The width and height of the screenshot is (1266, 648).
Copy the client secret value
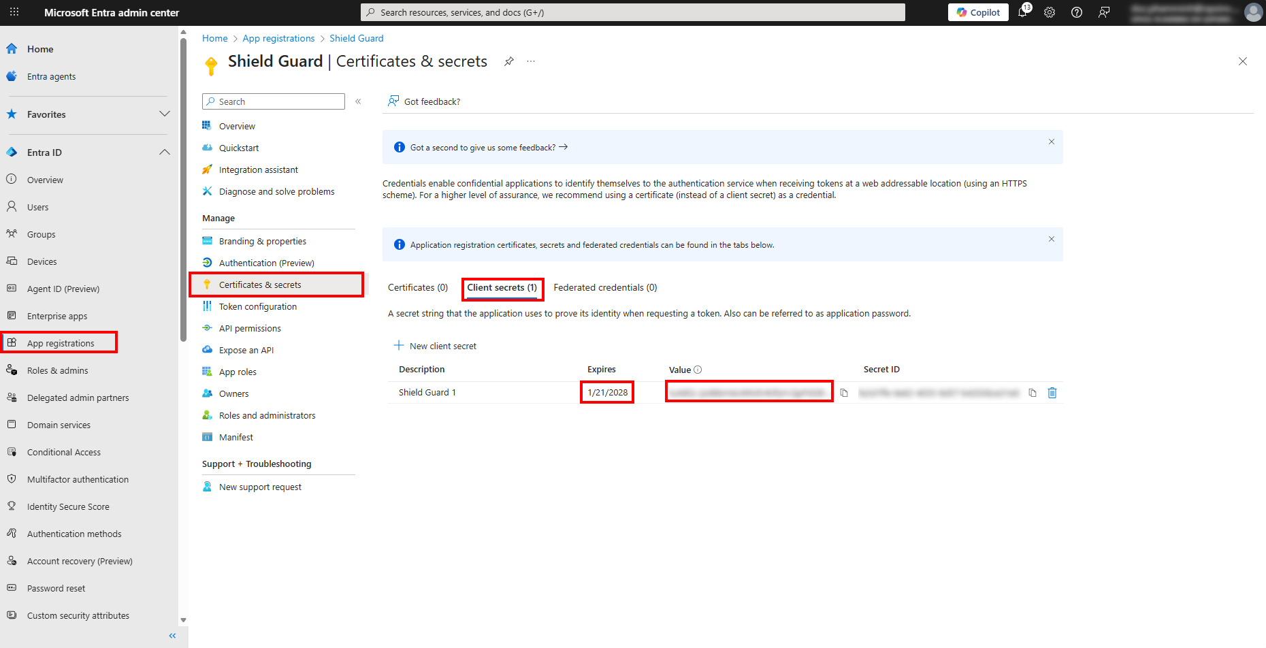point(844,393)
